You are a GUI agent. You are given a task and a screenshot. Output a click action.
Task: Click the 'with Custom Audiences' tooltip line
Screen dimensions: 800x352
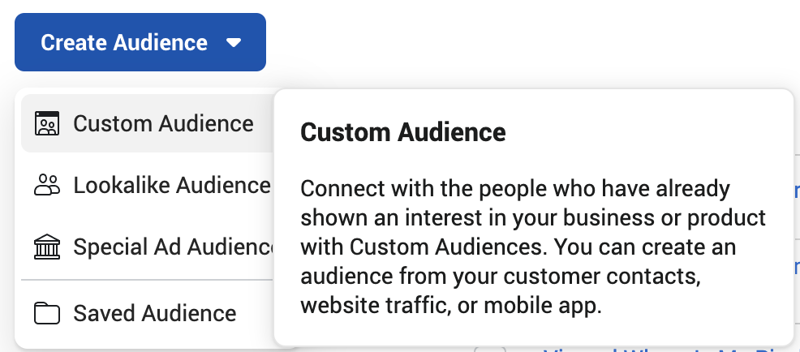click(518, 247)
